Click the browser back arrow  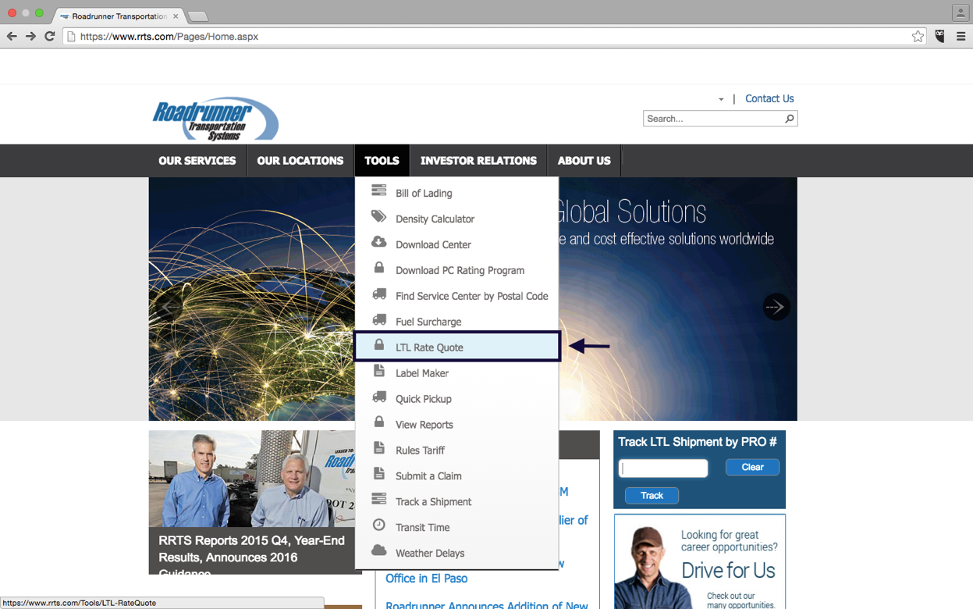12,36
